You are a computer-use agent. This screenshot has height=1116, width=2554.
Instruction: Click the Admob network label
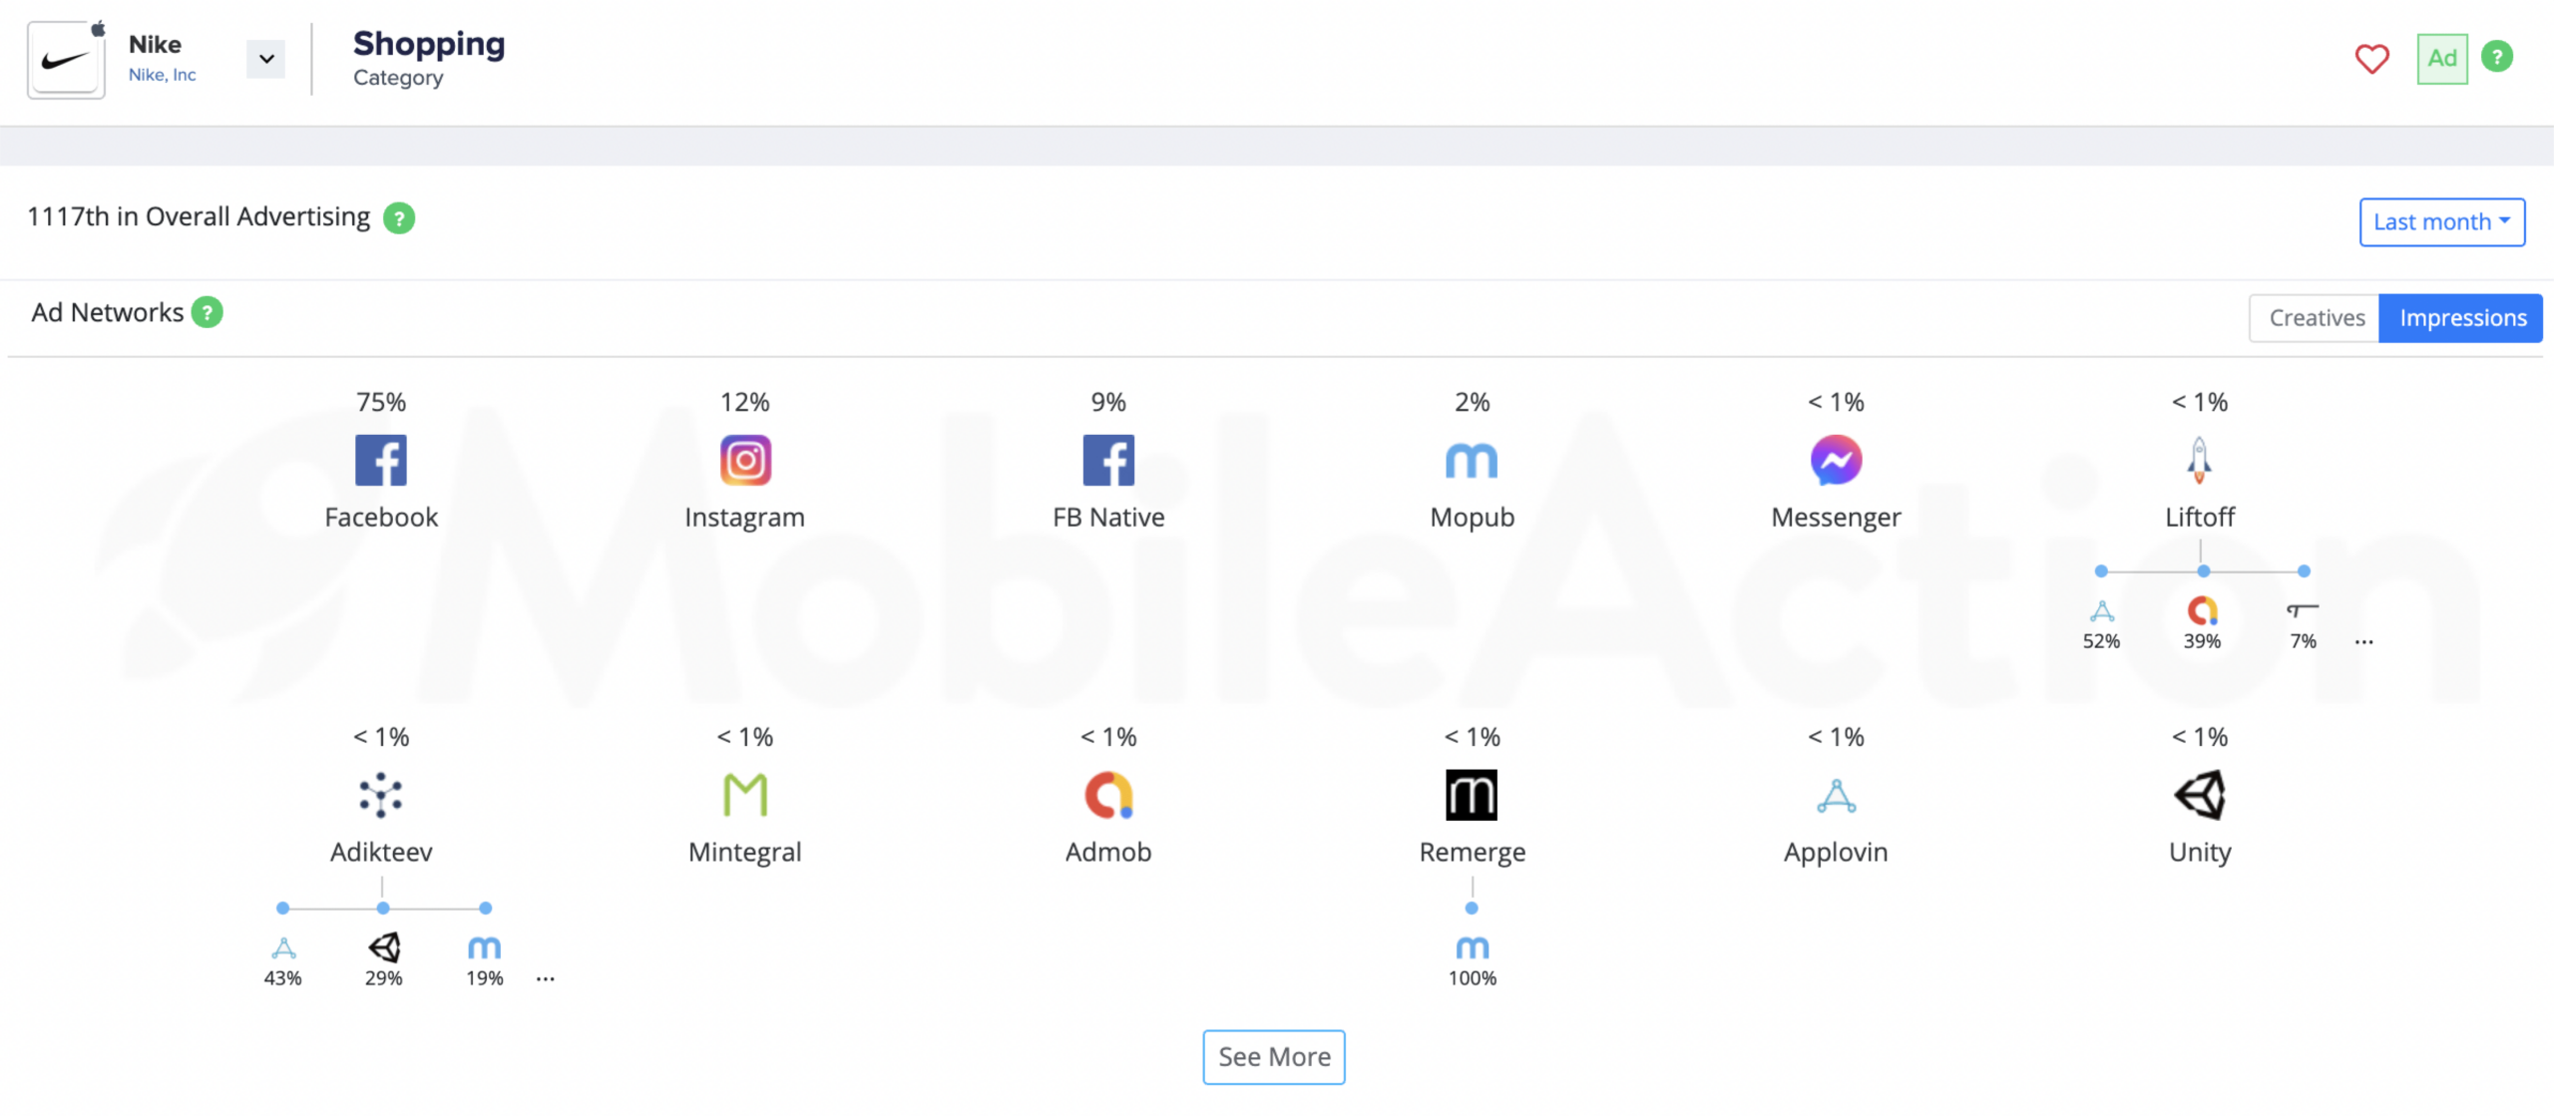(x=1108, y=852)
